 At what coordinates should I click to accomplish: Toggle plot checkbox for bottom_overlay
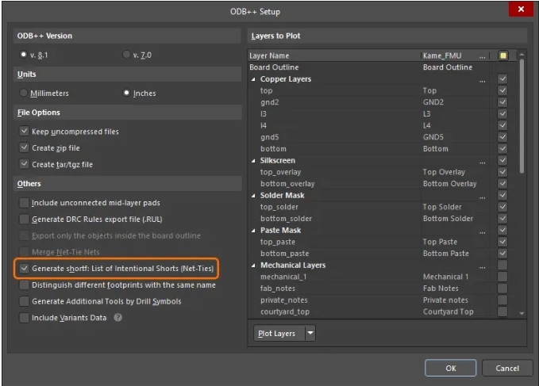click(502, 184)
